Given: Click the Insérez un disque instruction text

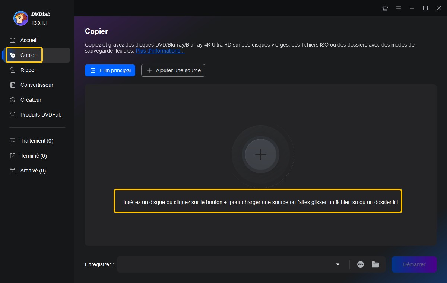Looking at the screenshot, I should point(261,202).
